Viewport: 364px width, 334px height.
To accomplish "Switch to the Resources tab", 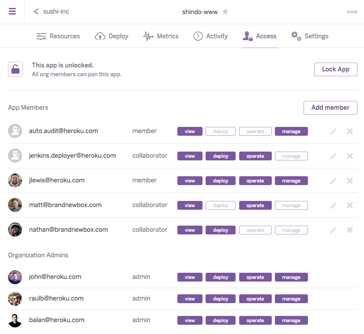I will [58, 36].
